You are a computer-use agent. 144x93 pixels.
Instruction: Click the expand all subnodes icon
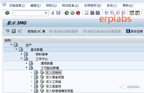click(x=8, y=31)
